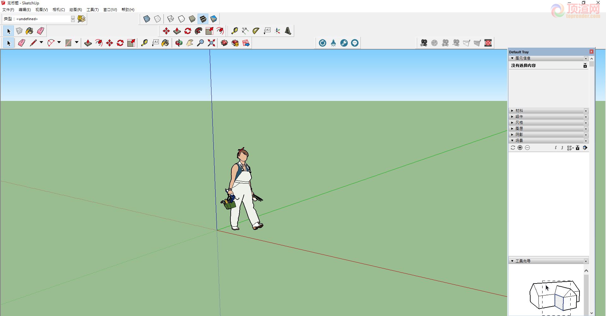Open the 编辑(E) menu

(25, 10)
